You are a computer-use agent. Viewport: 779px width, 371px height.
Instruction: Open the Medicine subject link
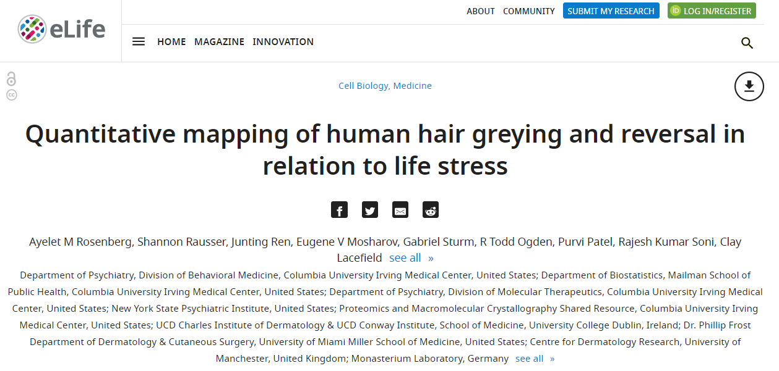413,86
